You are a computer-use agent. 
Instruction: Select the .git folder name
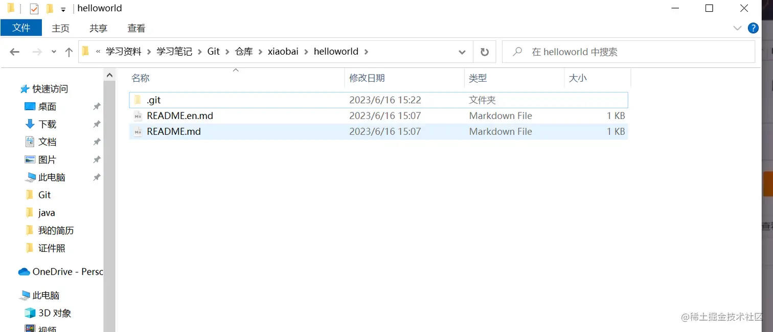coord(154,100)
